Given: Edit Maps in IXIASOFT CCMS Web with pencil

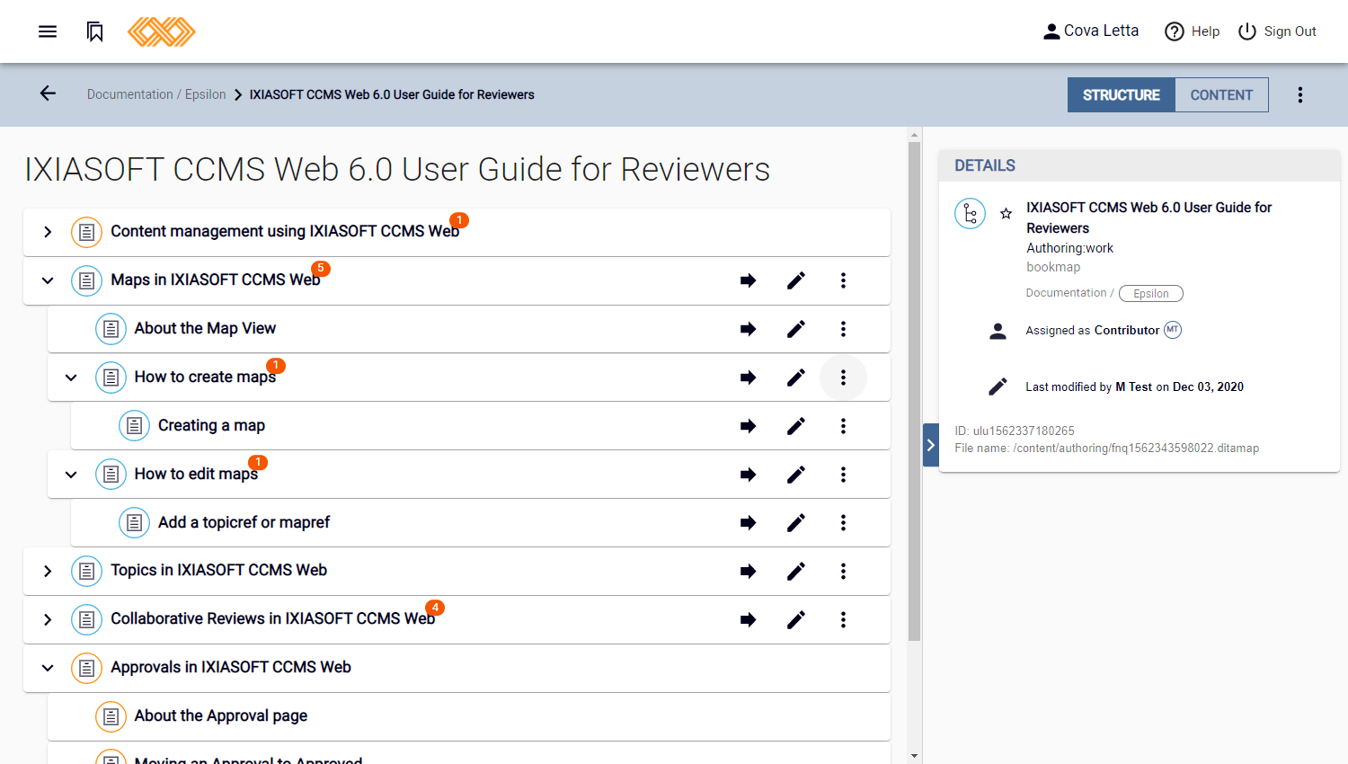Looking at the screenshot, I should 796,280.
